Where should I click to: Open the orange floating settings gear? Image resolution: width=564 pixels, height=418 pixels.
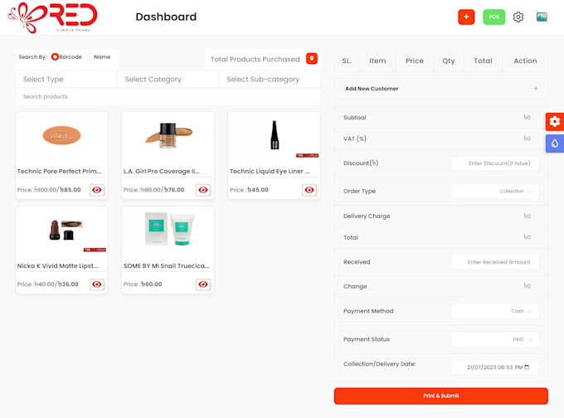tap(555, 122)
